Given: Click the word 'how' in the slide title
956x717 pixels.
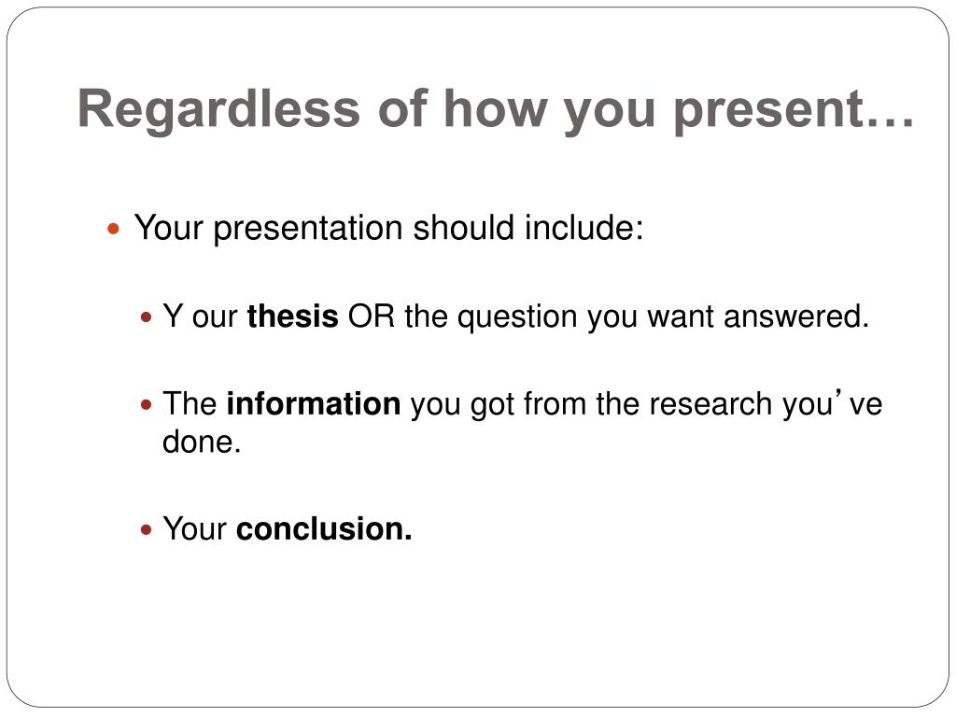Looking at the screenshot, I should (495, 108).
